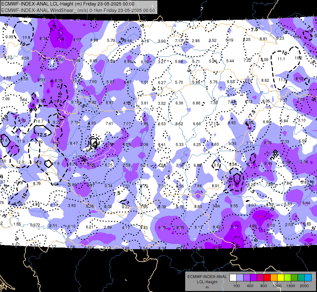The height and width of the screenshot is (292, 317).
Task: Click the wind shear value '1.01'
Action: point(144,82)
